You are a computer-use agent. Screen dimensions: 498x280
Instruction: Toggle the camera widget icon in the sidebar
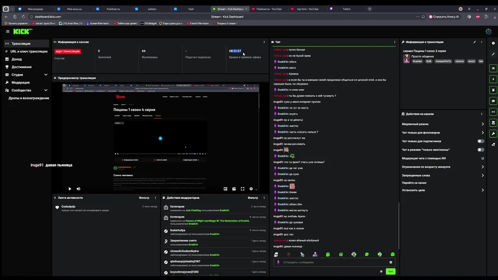pos(493,122)
